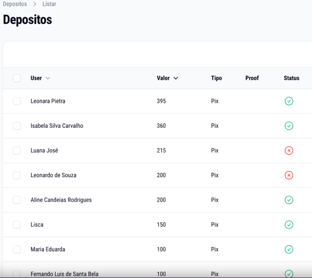Click the rejected status icon for Leonardo de Souza
This screenshot has height=278, width=312.
point(289,175)
